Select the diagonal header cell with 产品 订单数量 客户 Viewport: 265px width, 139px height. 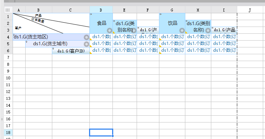tap(51, 23)
